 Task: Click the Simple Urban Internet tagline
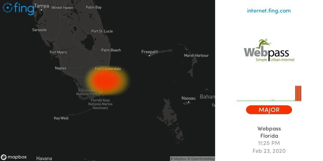pos(275,60)
